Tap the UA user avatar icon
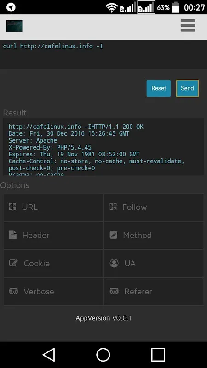 click(114, 263)
